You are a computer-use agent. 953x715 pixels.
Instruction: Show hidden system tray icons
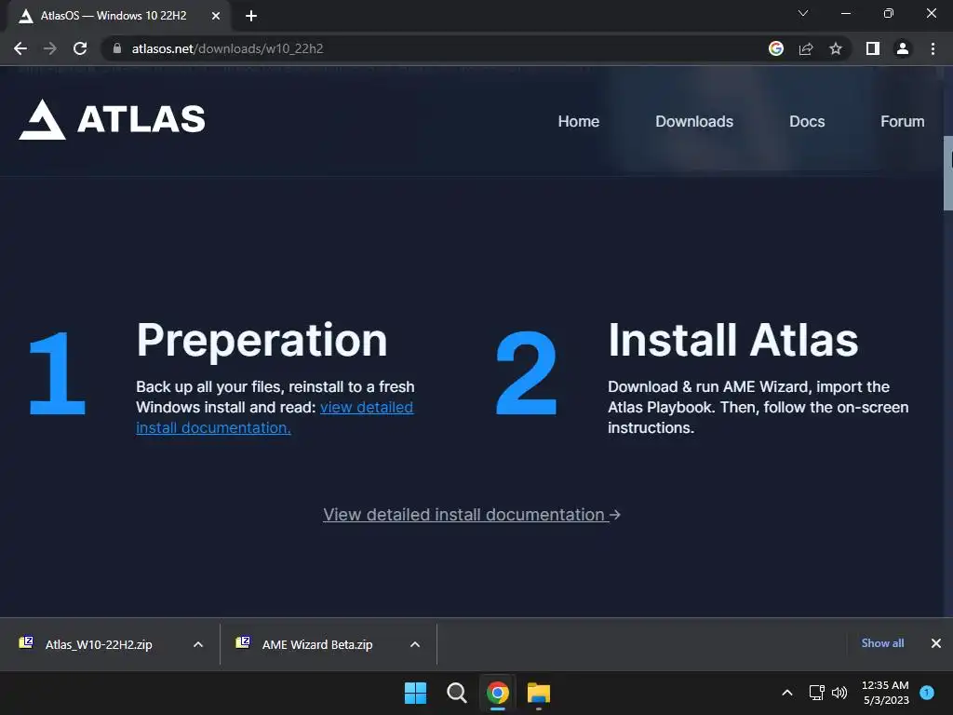(787, 693)
